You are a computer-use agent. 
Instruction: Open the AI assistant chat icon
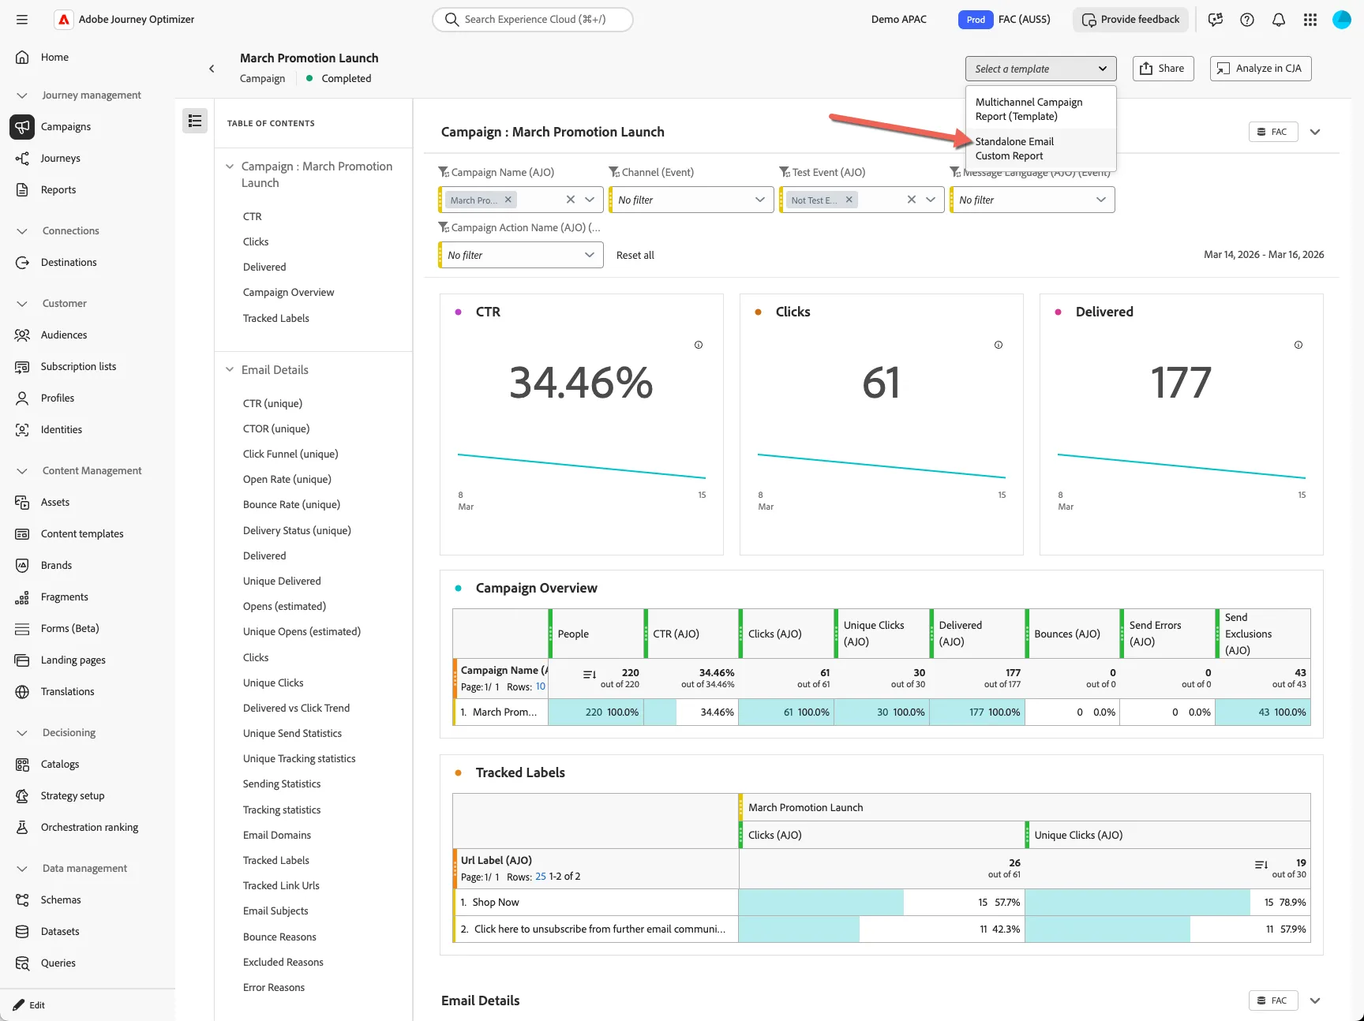click(1216, 20)
